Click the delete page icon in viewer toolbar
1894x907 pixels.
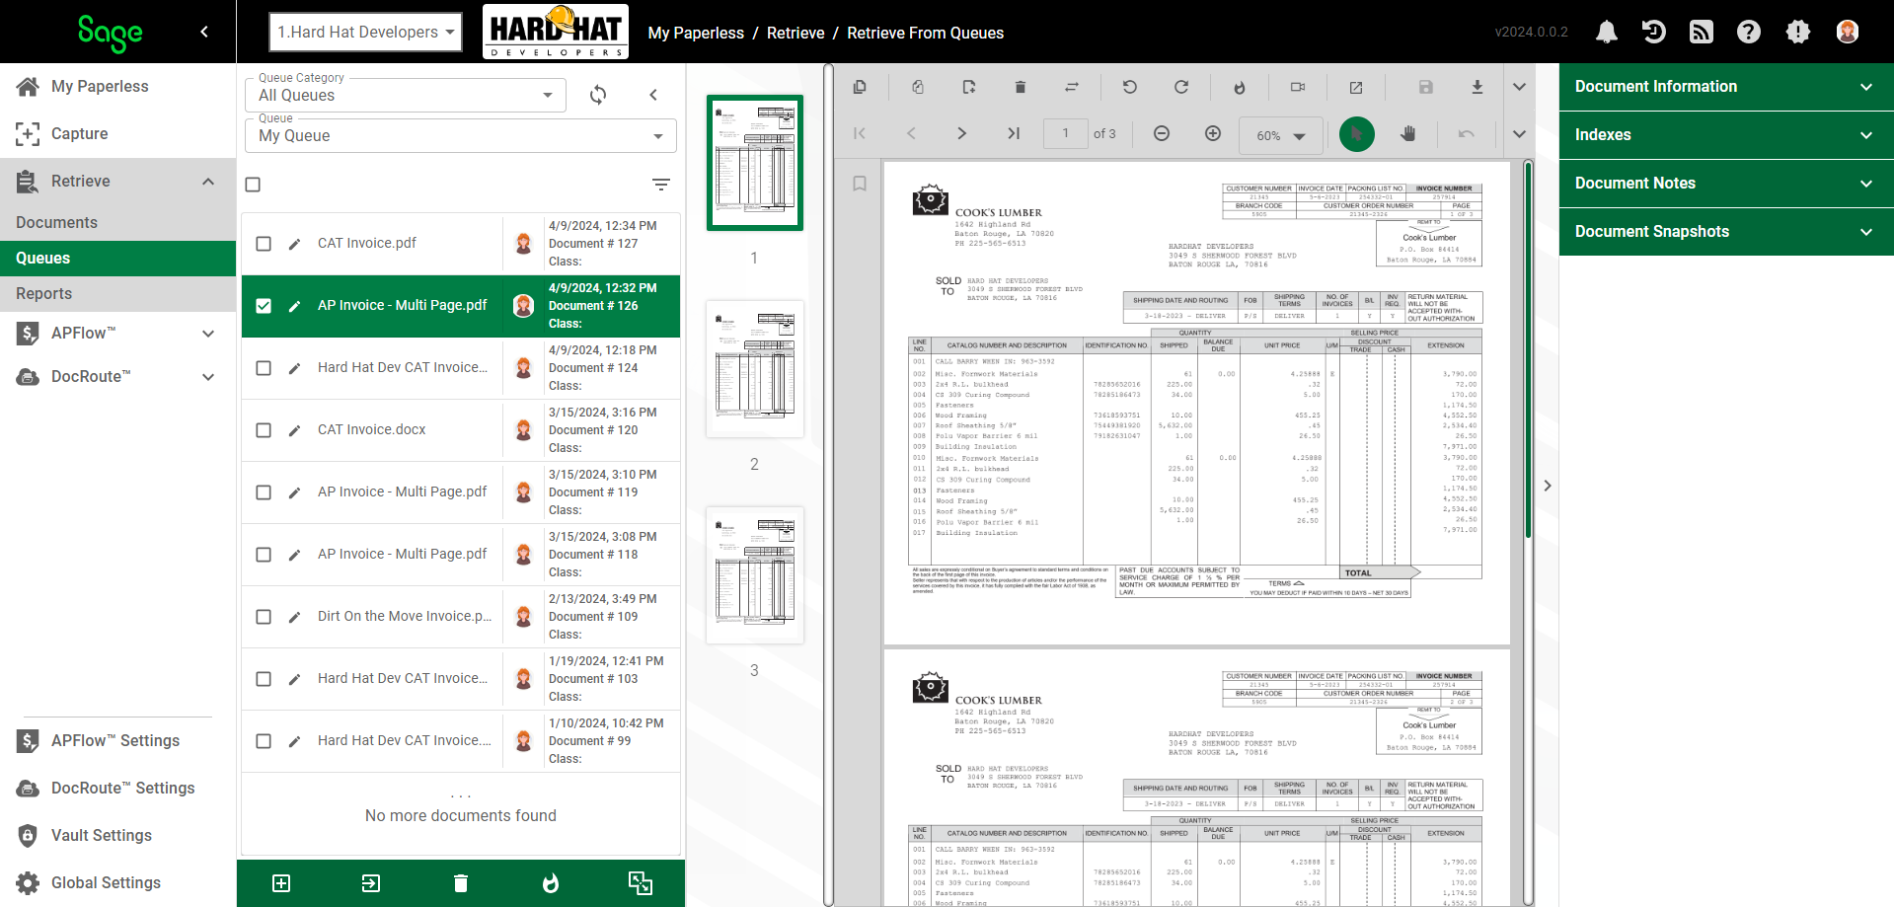point(1021,87)
